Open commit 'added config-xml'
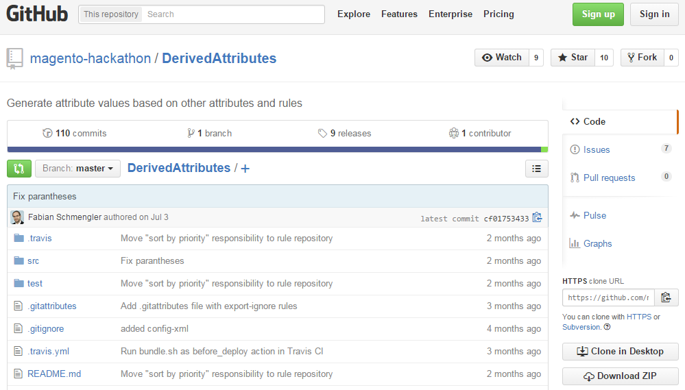The image size is (685, 390). pos(155,329)
